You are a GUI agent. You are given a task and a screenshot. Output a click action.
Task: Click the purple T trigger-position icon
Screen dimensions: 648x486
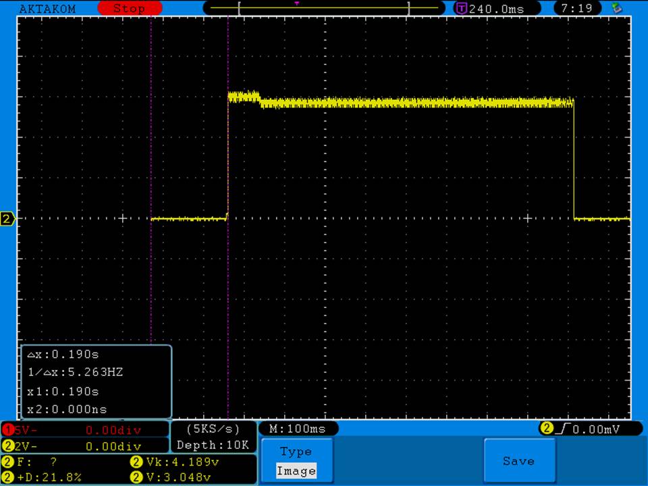[x=462, y=9]
